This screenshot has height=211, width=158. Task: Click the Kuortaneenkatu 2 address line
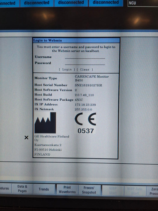pos(48,145)
